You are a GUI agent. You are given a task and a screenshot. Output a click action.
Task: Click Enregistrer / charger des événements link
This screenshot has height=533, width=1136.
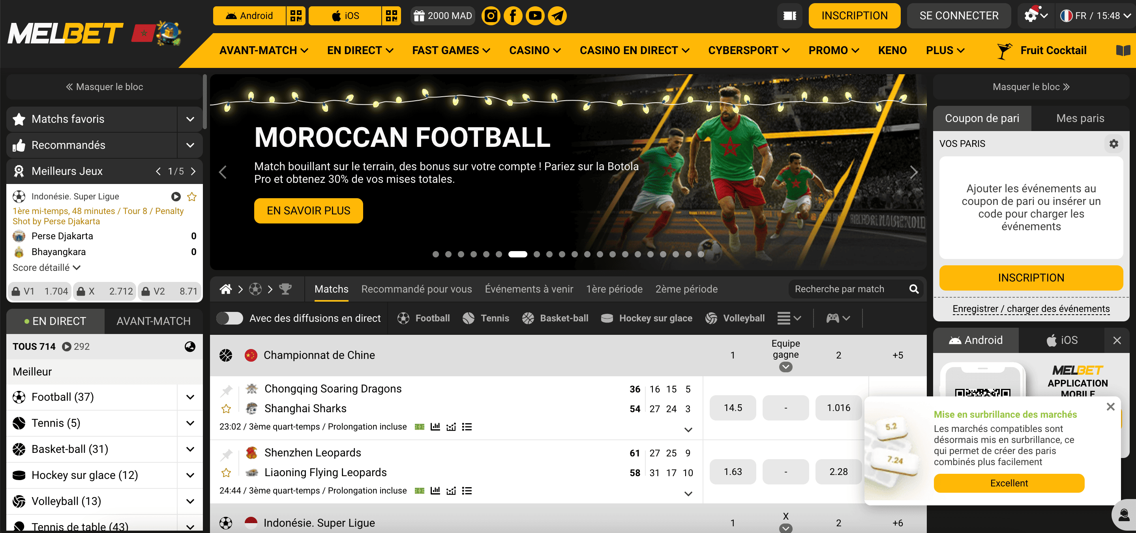(x=1031, y=308)
